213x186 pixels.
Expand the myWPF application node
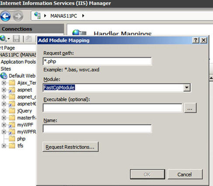pyautogui.click(x=4, y=125)
